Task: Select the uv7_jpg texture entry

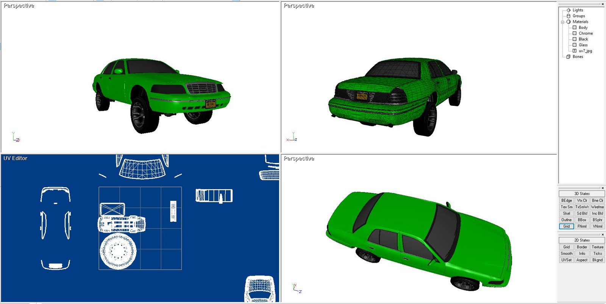Action: (x=585, y=51)
